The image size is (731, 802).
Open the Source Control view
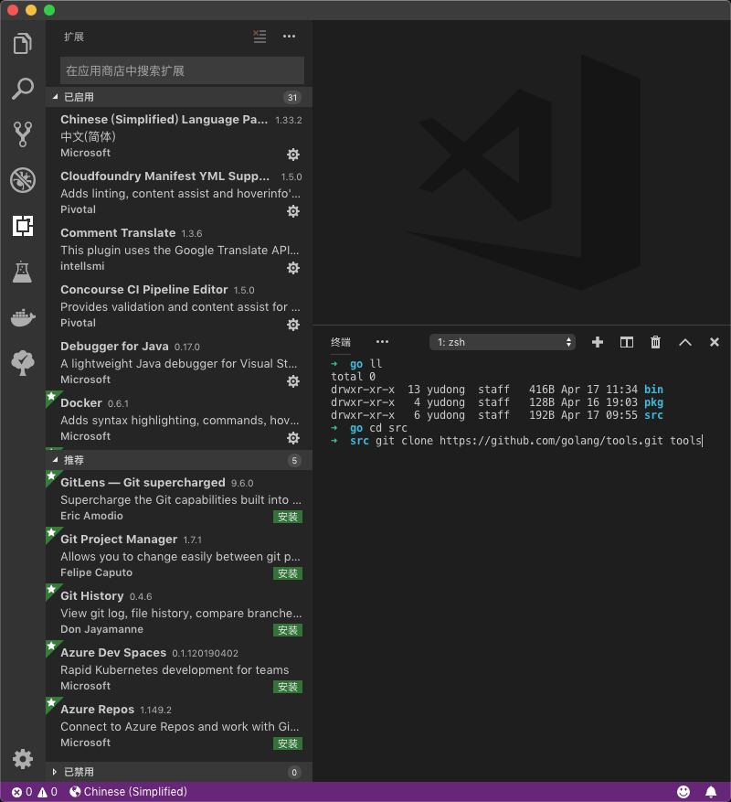coord(23,134)
